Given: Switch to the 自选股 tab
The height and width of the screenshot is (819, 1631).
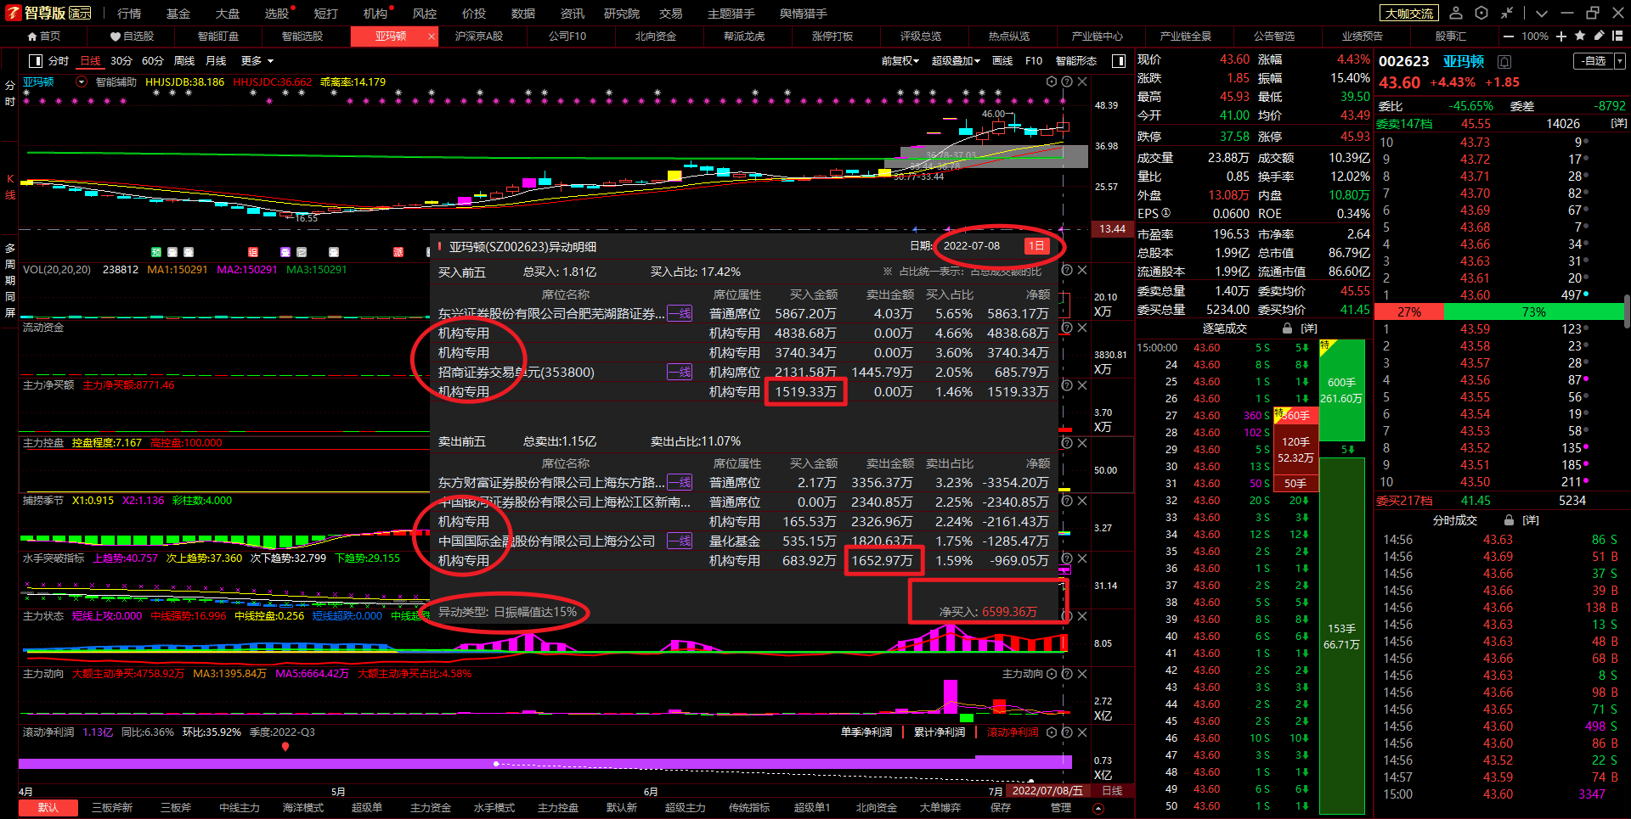Looking at the screenshot, I should pos(133,36).
